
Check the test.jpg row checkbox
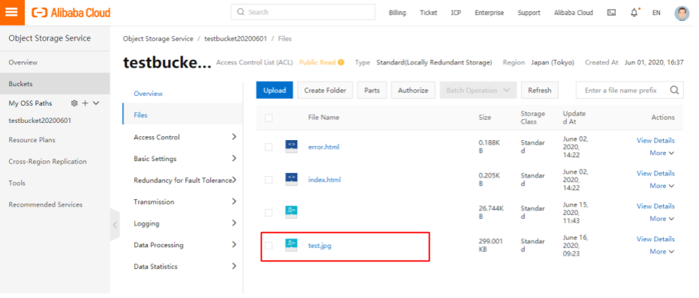268,246
